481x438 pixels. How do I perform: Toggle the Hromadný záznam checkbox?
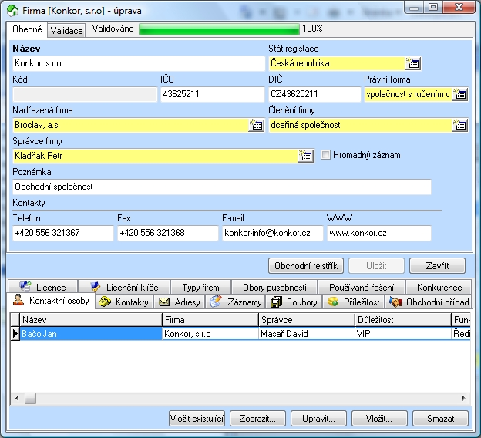325,155
